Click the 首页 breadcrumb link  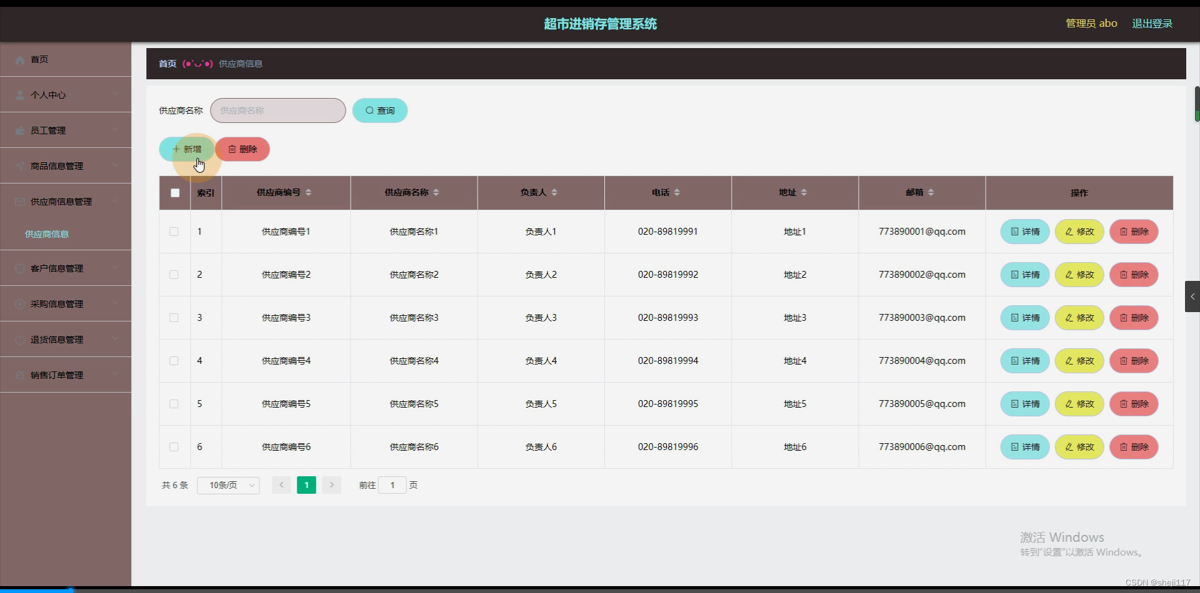point(167,64)
